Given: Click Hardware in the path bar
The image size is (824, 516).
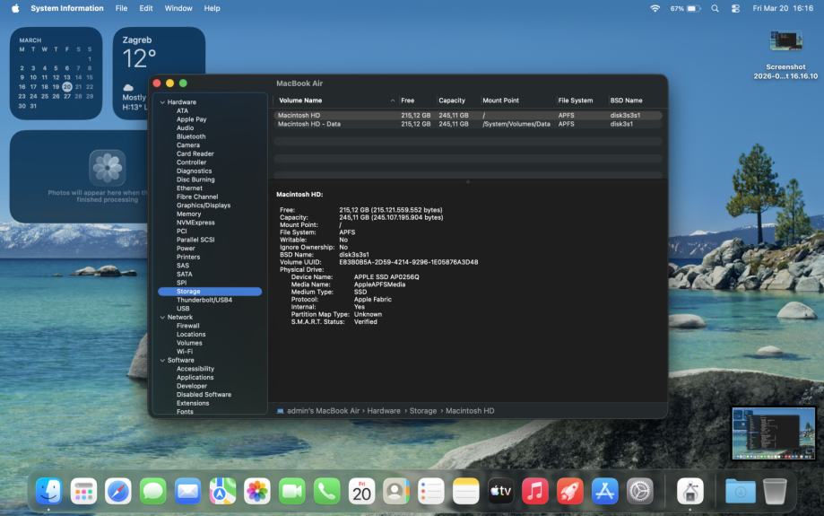Looking at the screenshot, I should pyautogui.click(x=384, y=411).
